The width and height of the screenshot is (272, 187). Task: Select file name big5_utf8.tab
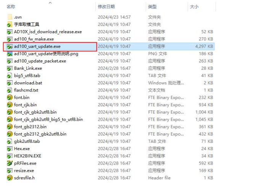click(27, 76)
